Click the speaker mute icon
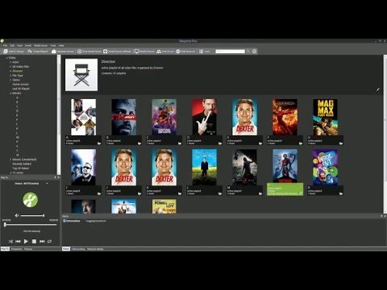This screenshot has height=290, width=387. click(17, 215)
